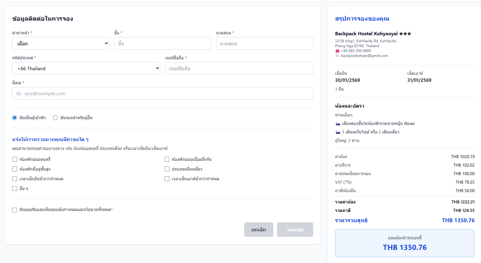Click the room total THB 1222.21
Viewport: 481px width, 263px height.
[x=463, y=202]
